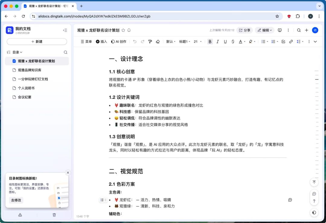Toggle dark mode with the bottom-right moon icon
Image resolution: width=326 pixels, height=223 pixels.
[x=314, y=212]
